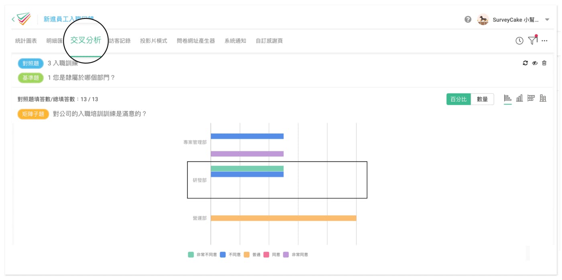Open the three-dot more options menu

tap(544, 41)
